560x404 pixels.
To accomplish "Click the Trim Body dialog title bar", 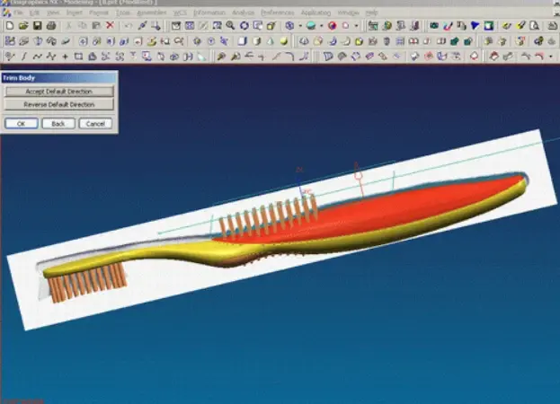I will point(59,77).
